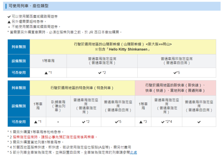Click the triangle icon in the legend's second line

click(x=9, y=22)
